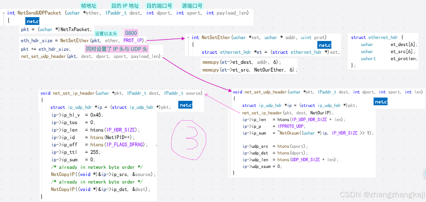This screenshot has height=202, width=426.
Task: Click net.c badge under NetSendUDPPacket
Action: [32, 21]
